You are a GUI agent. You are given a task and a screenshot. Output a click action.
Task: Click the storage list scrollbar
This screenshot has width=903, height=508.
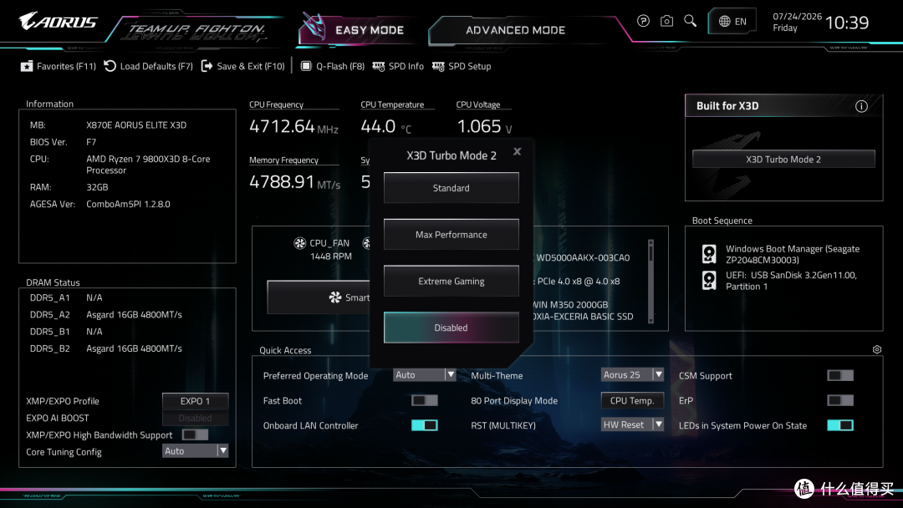point(650,282)
